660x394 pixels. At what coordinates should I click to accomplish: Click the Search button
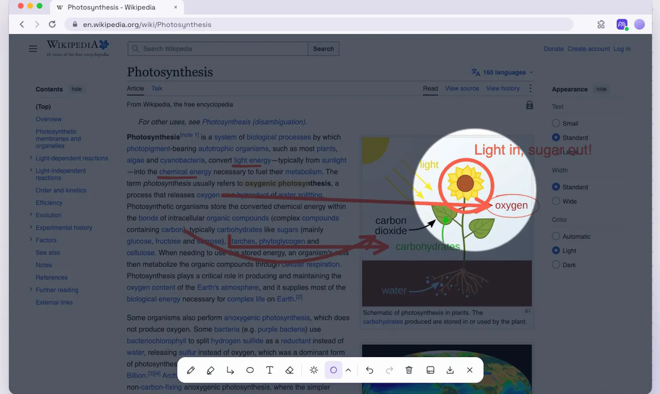[x=323, y=49]
